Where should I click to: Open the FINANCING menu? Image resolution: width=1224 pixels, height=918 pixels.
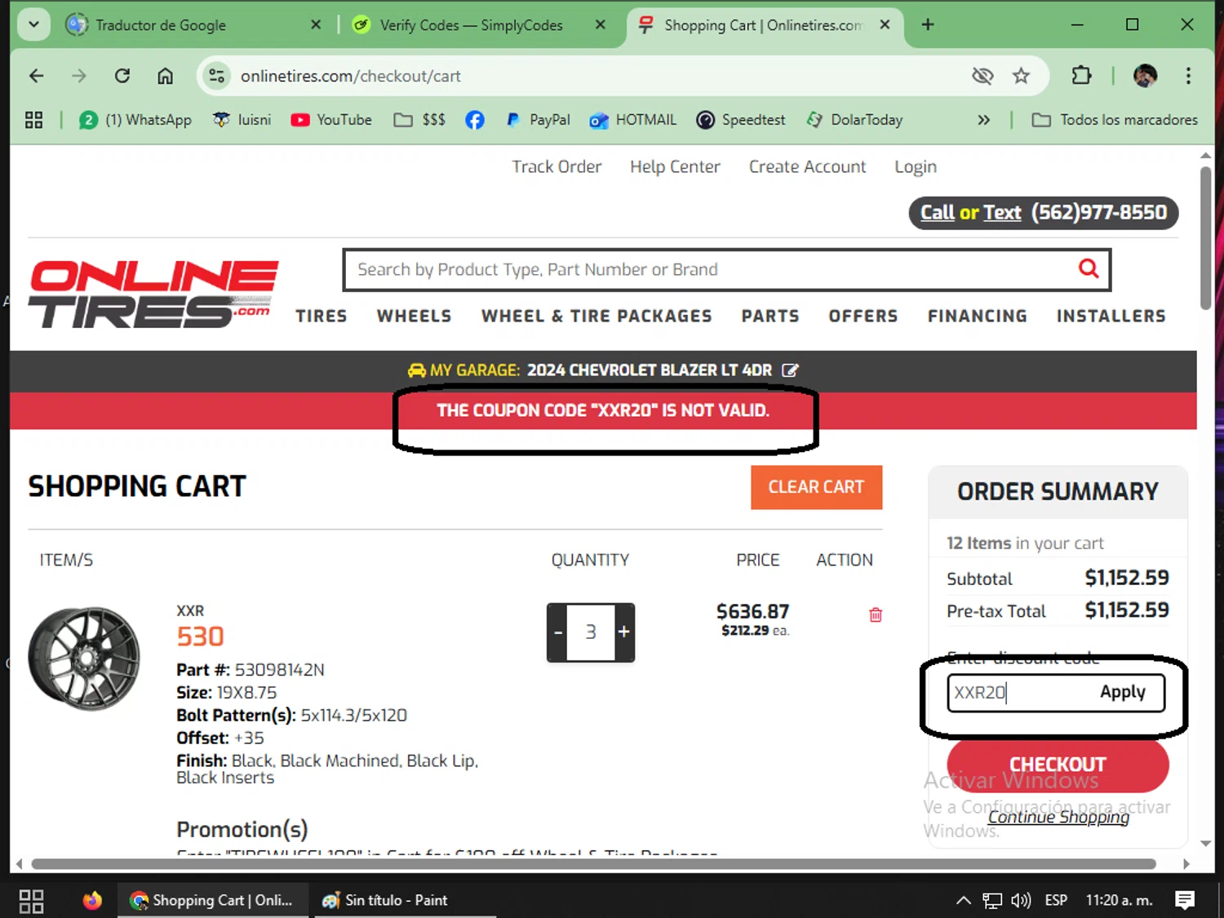point(978,316)
